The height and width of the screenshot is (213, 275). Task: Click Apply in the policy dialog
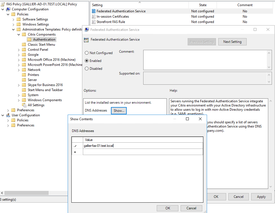pyautogui.click(x=261, y=197)
